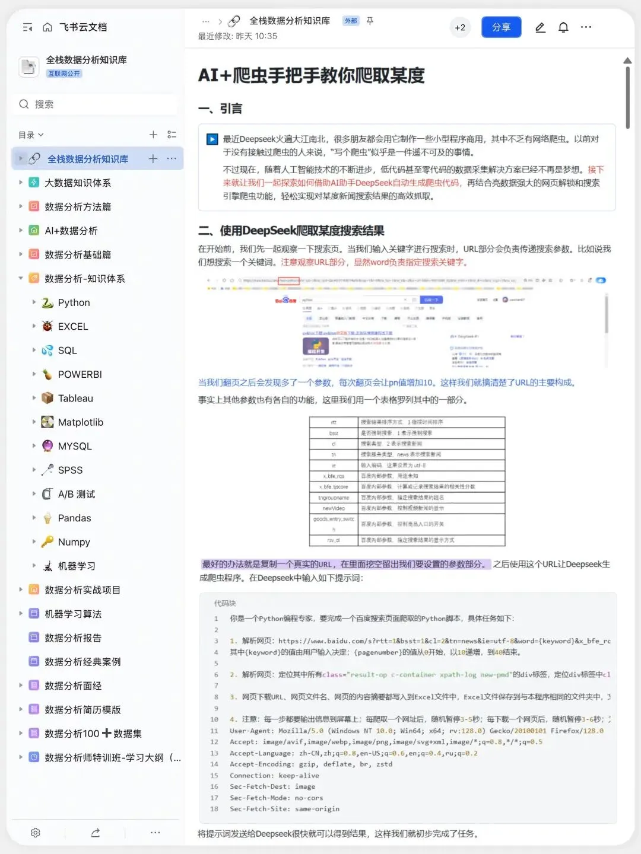Pin the document with the pin icon
641x854 pixels.
[370, 21]
